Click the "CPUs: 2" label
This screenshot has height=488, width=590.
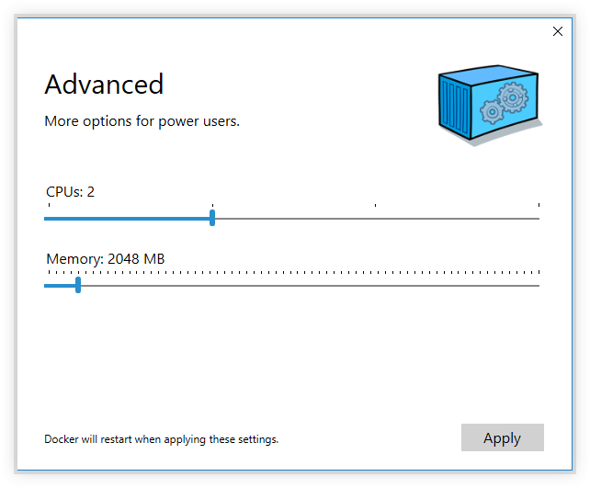point(71,192)
